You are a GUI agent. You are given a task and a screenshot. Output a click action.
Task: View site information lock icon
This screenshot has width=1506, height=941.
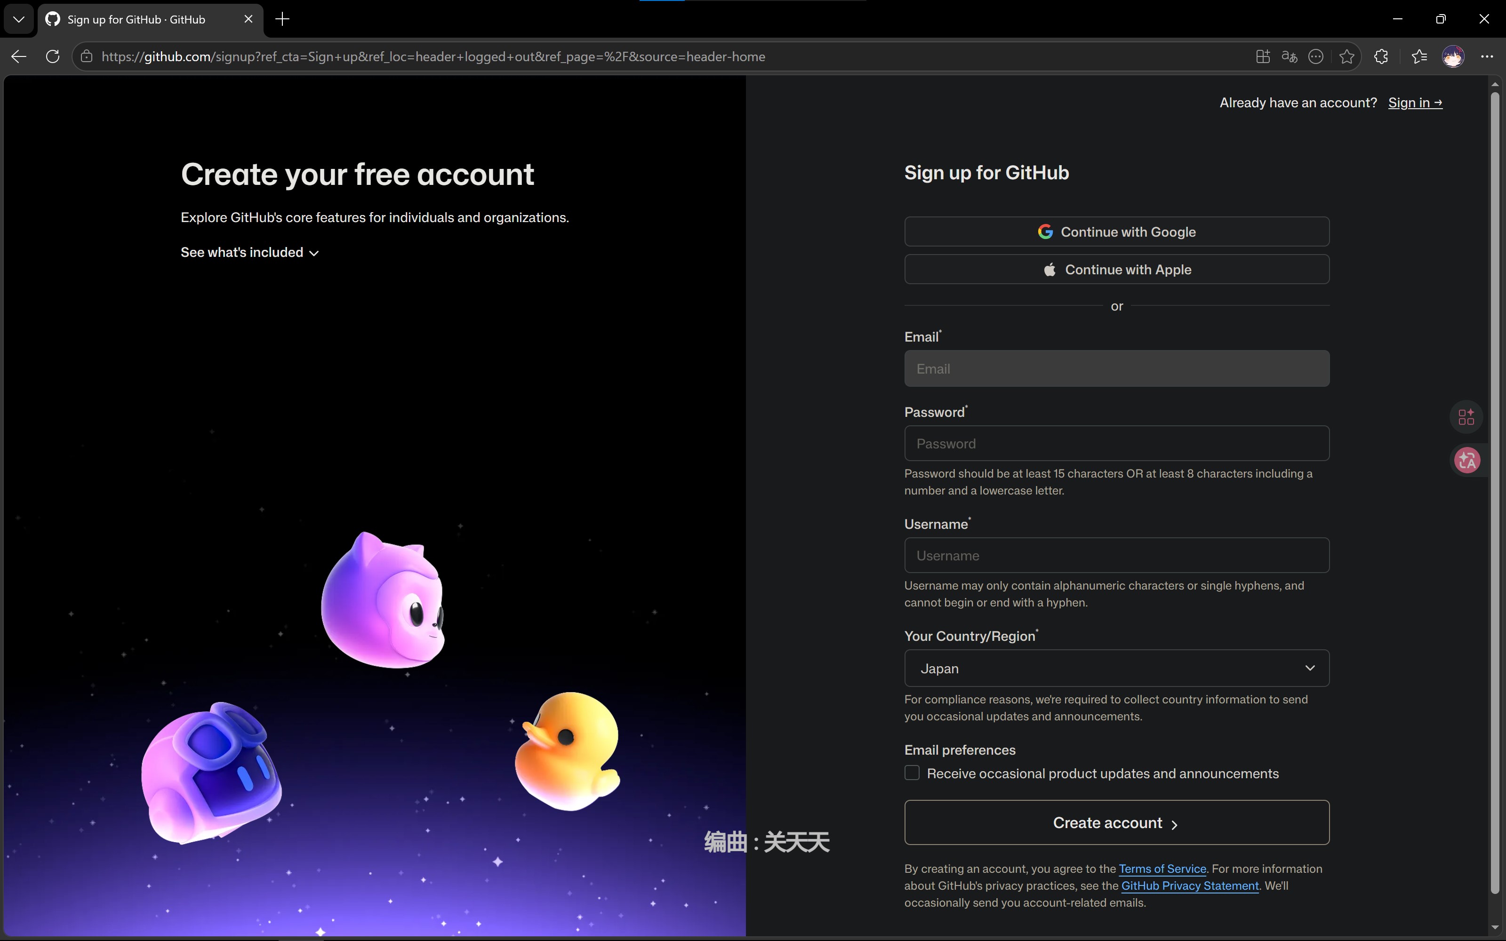(87, 56)
